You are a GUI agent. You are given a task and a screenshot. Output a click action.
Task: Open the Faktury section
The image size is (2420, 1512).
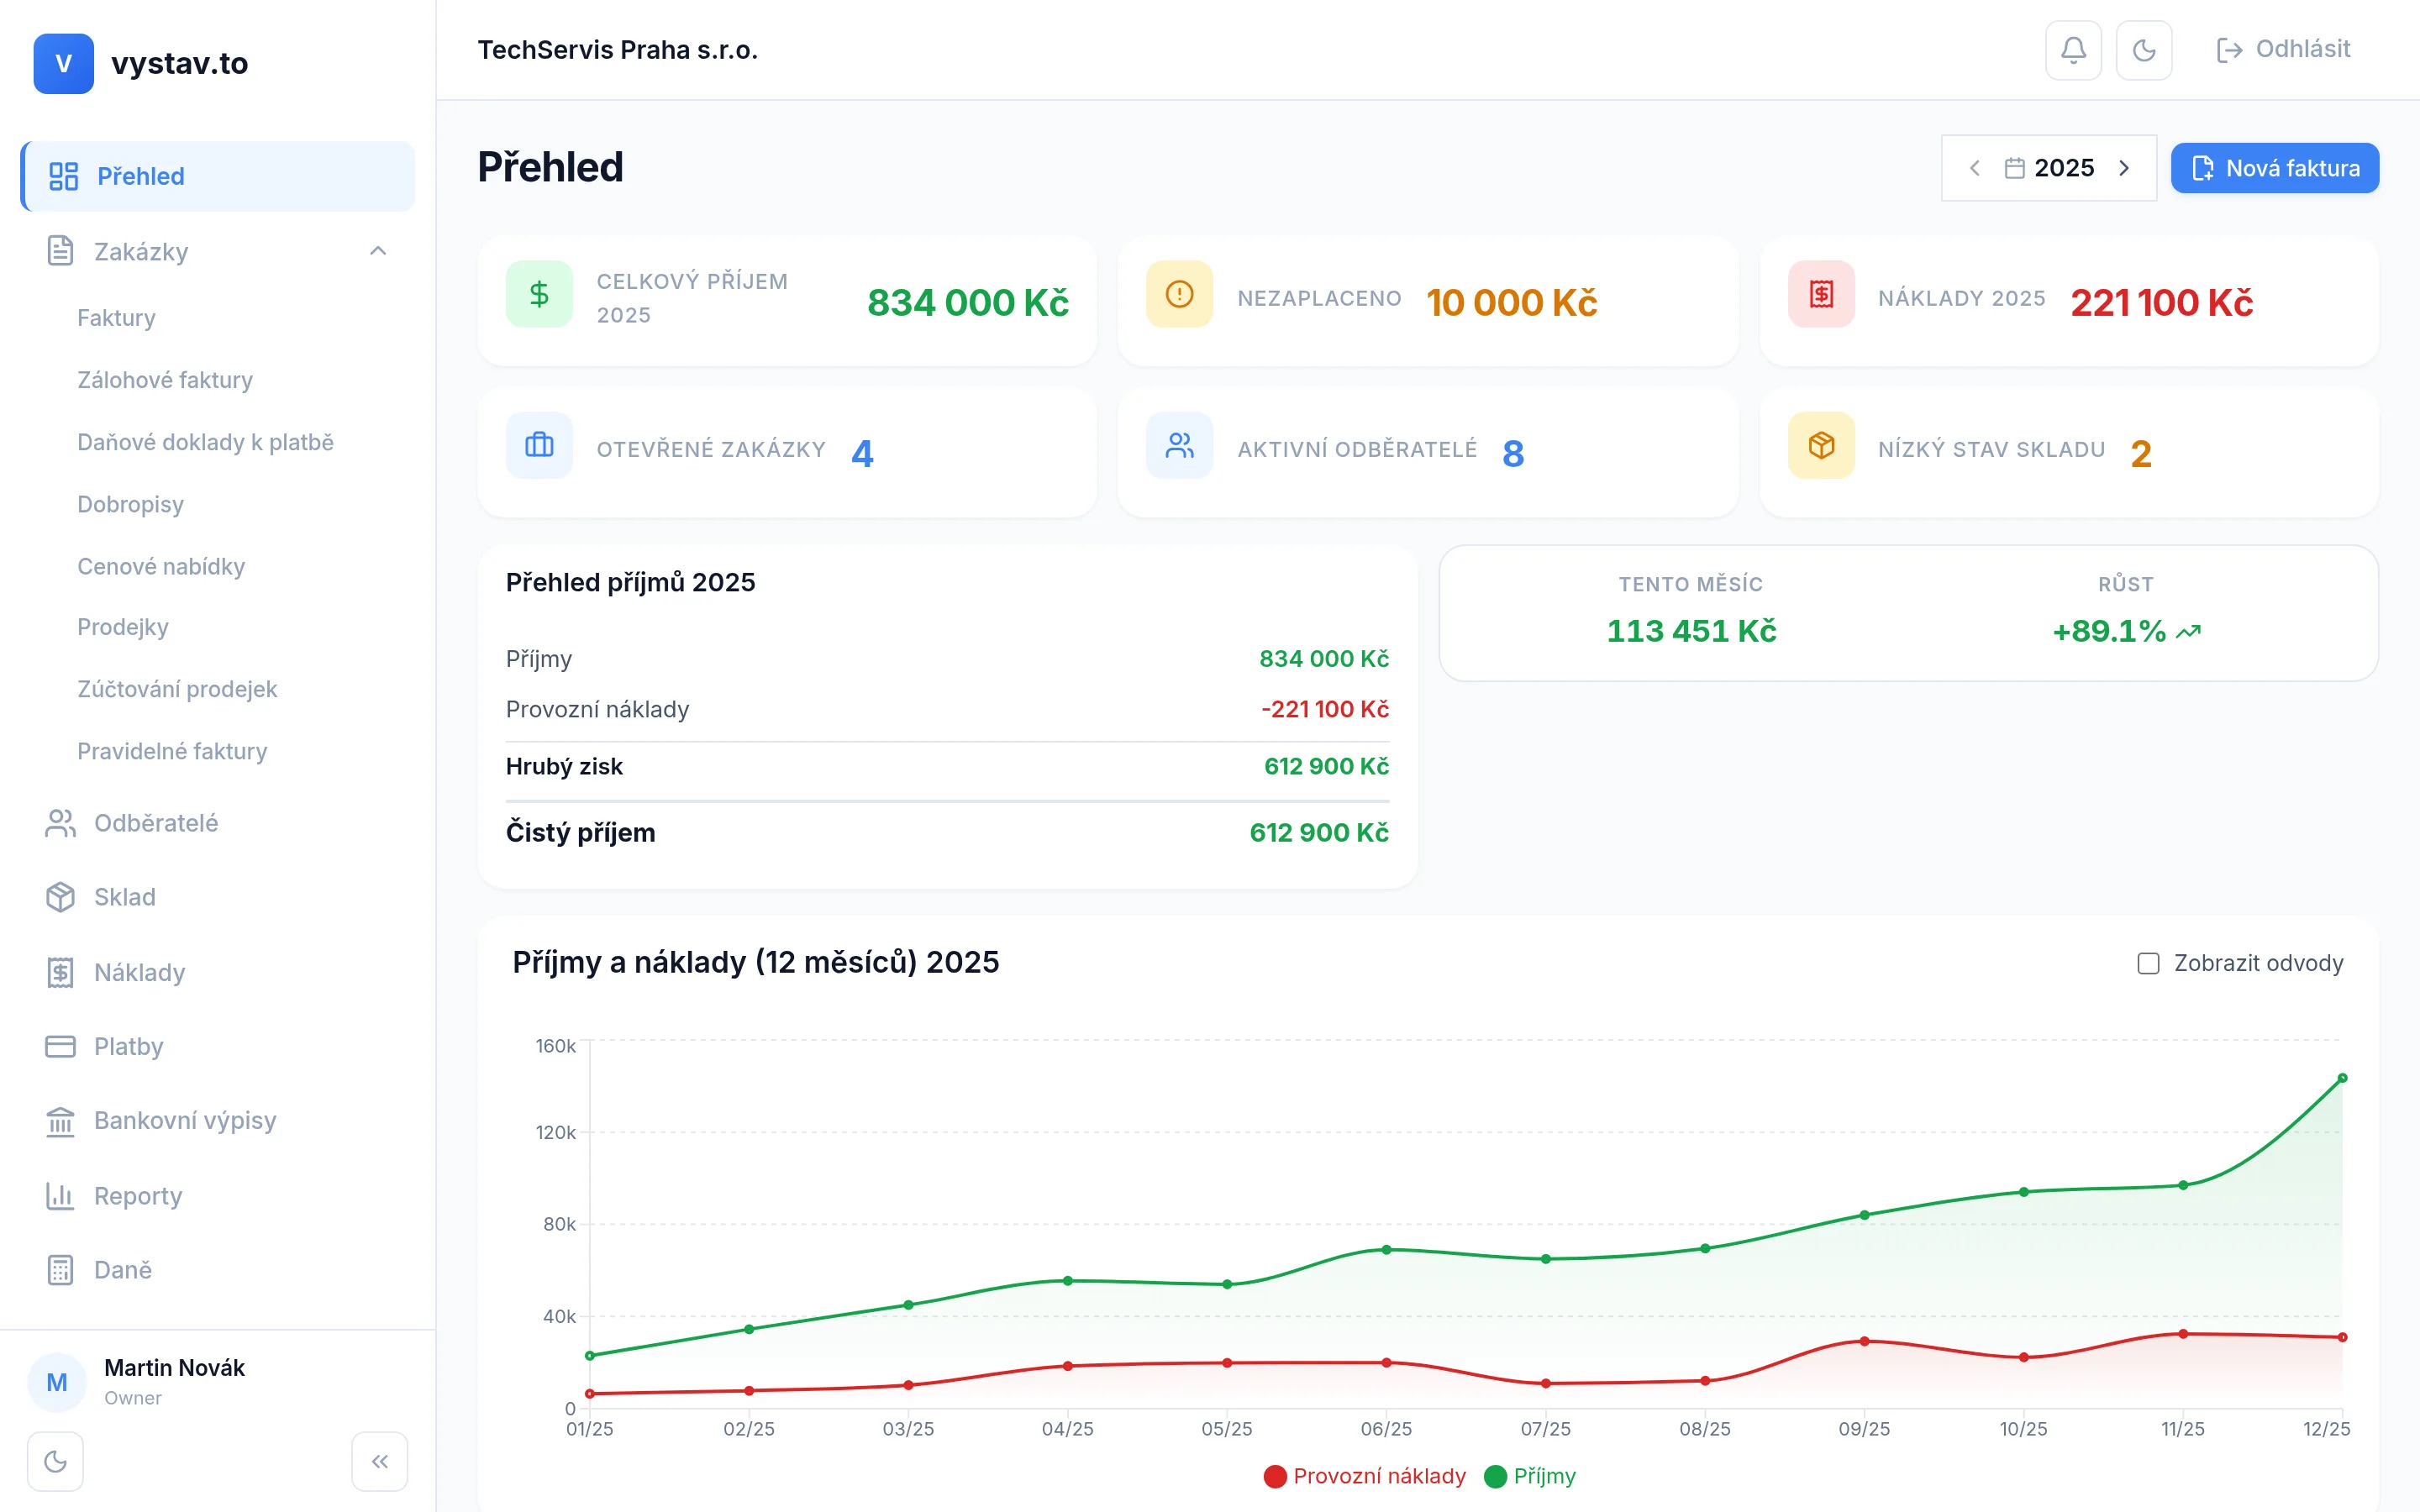pos(116,317)
